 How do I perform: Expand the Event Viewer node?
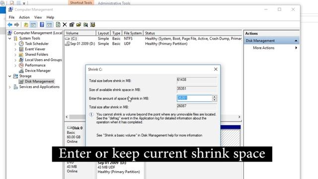[x=15, y=49]
